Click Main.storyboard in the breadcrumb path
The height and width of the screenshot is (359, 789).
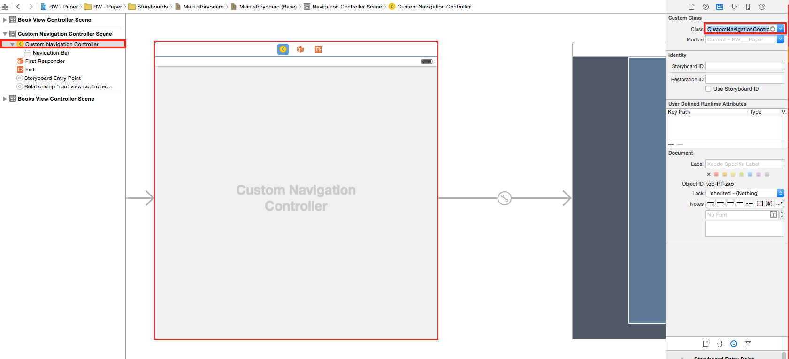tap(203, 7)
